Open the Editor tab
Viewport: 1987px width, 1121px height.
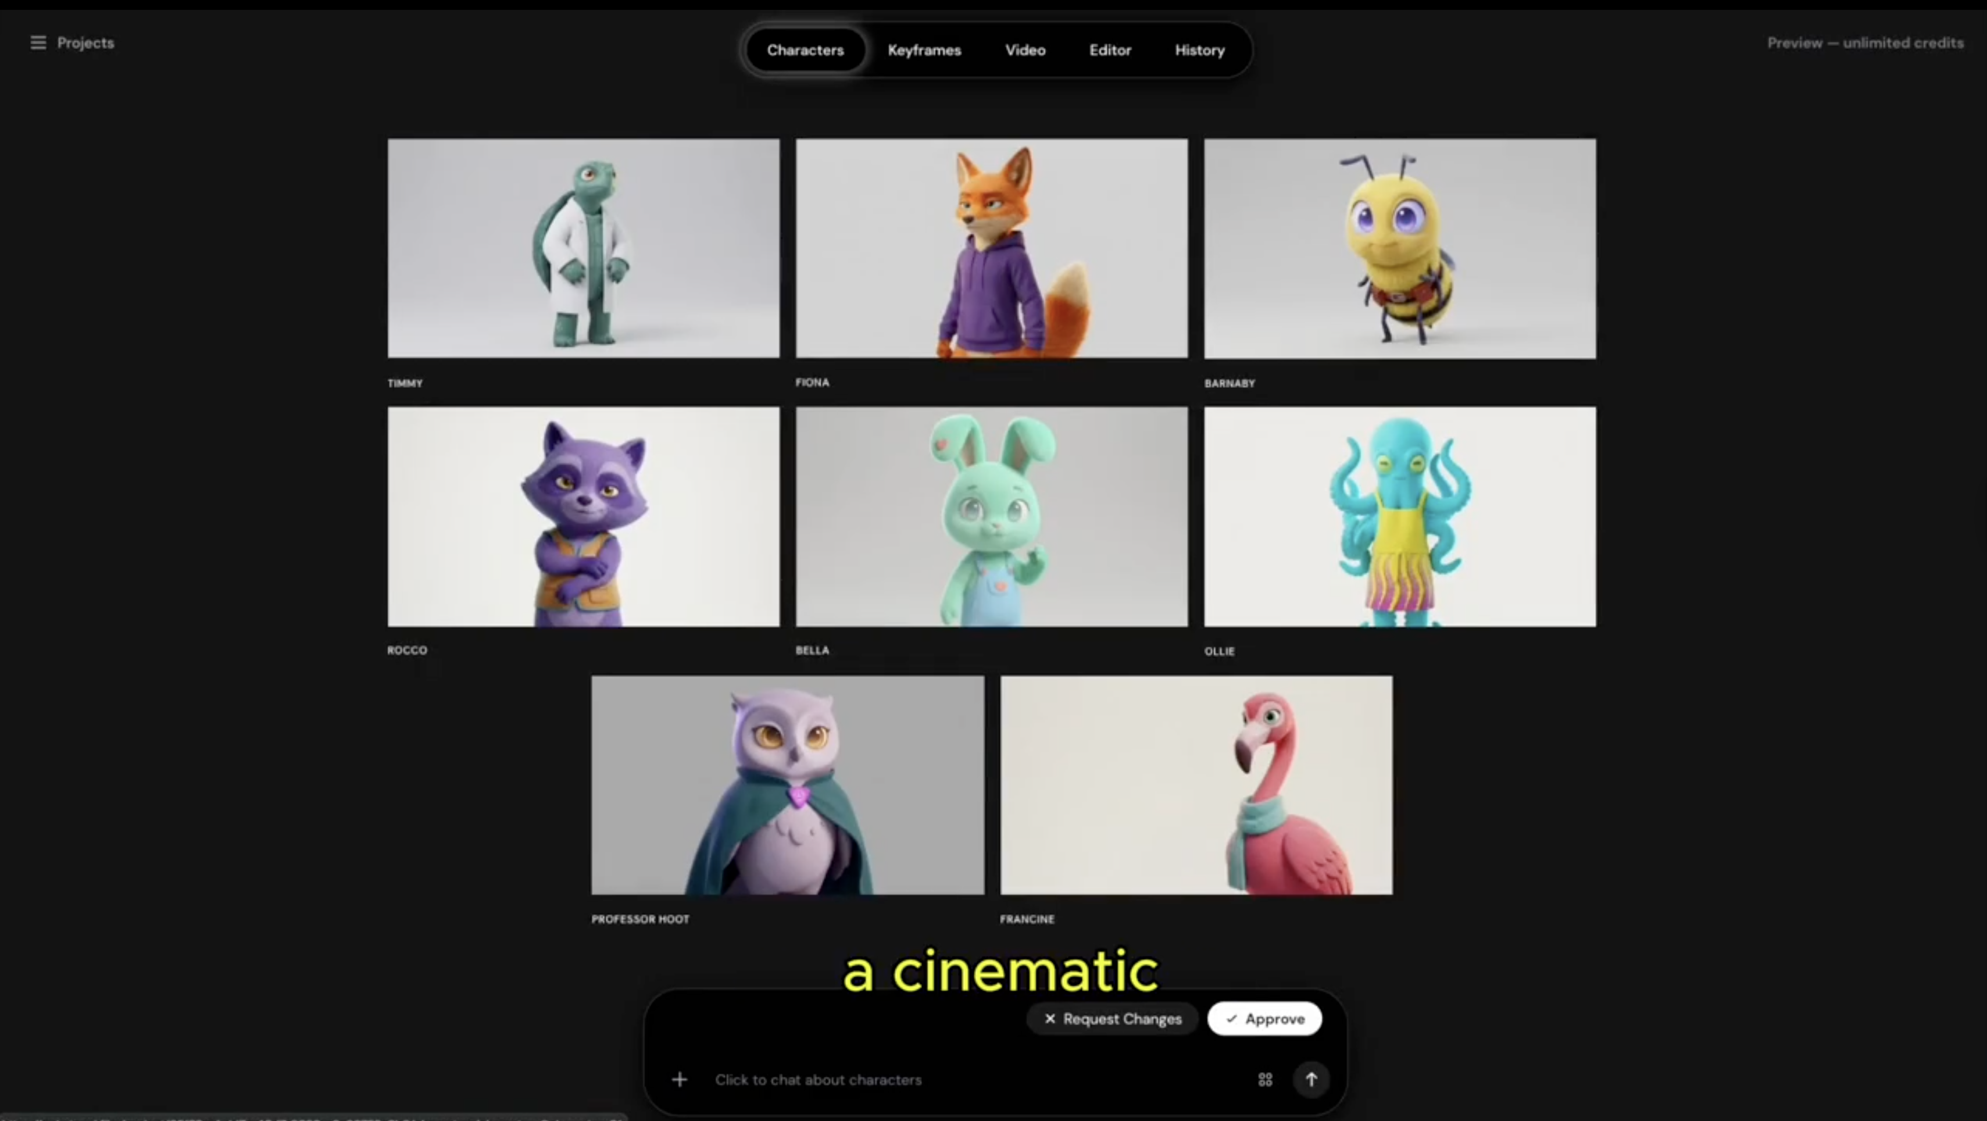tap(1110, 49)
